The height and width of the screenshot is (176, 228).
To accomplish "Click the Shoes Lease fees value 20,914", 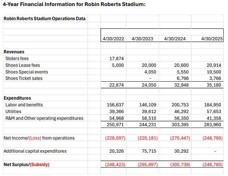I will [x=214, y=65].
